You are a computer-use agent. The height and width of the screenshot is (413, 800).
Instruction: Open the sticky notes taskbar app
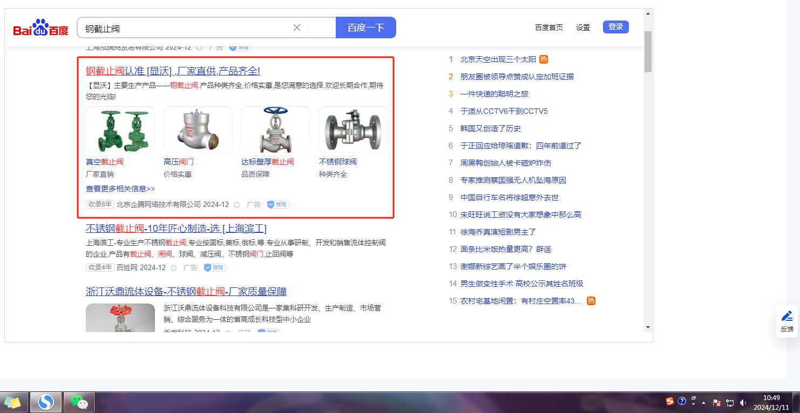(x=13, y=402)
